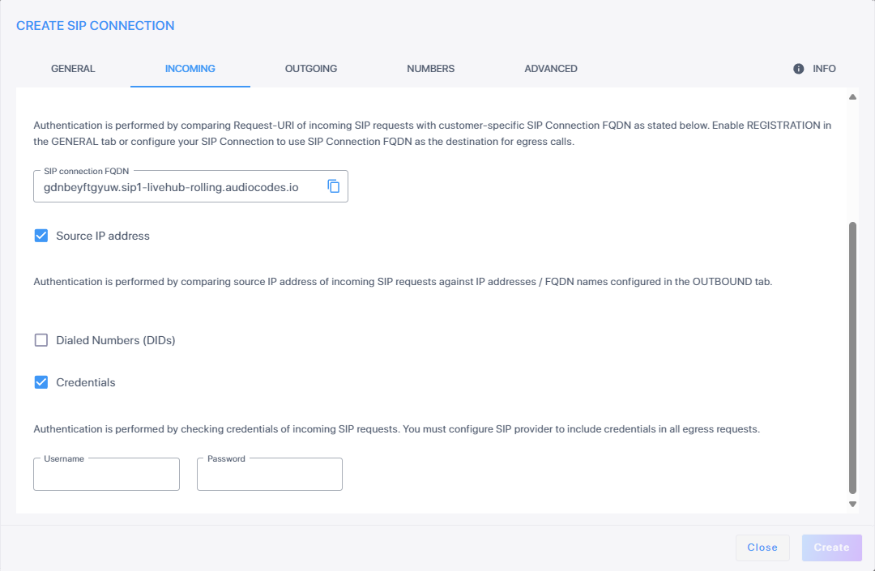875x571 pixels.
Task: Click the INFO circle icon
Action: point(799,69)
